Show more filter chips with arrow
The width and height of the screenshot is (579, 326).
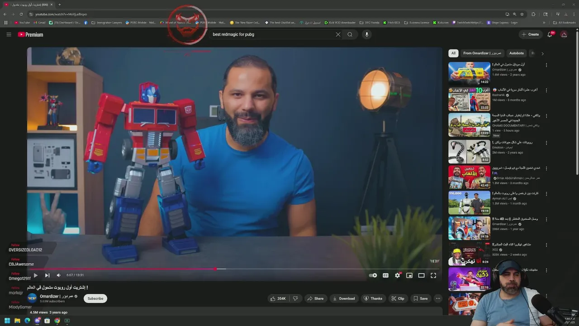coord(542,53)
